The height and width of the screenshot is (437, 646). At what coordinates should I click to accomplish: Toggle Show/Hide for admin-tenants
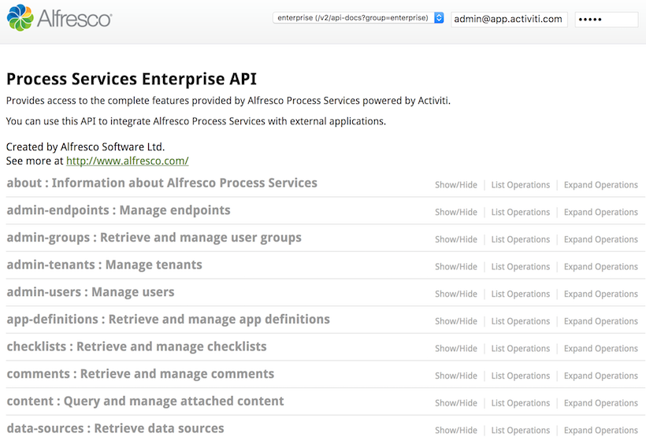[456, 266]
